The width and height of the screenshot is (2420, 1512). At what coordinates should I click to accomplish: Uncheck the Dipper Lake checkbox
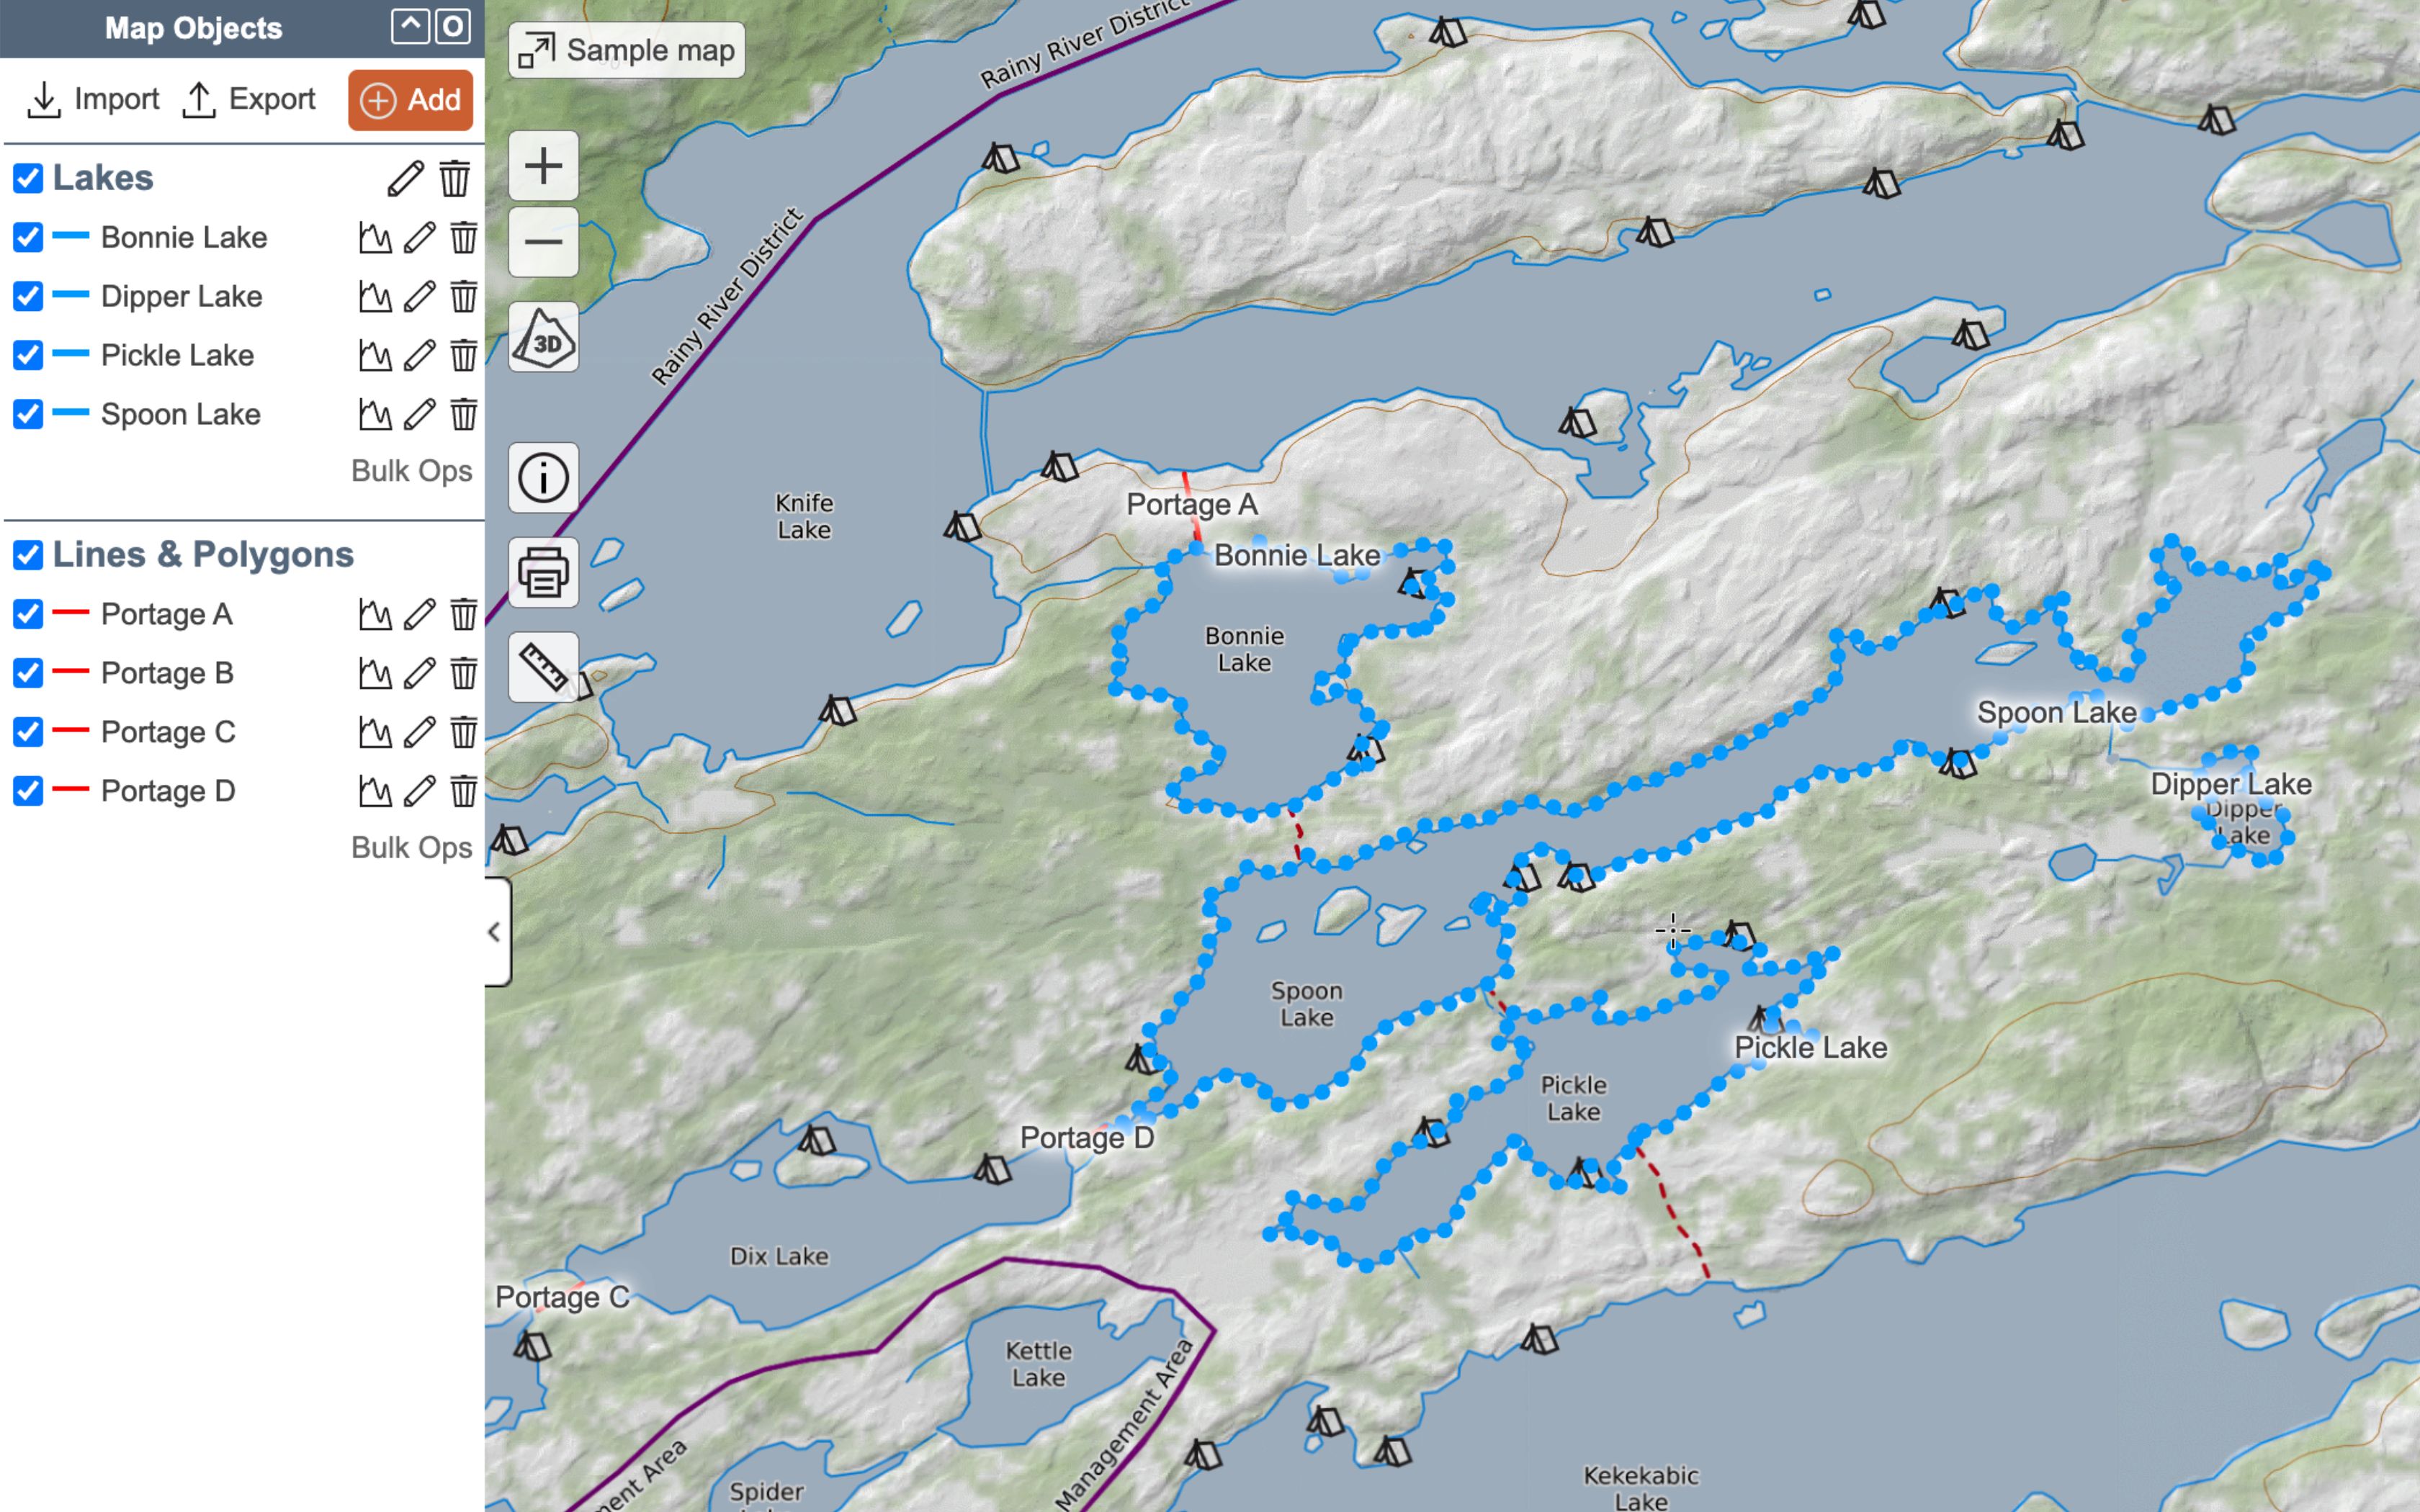point(28,297)
